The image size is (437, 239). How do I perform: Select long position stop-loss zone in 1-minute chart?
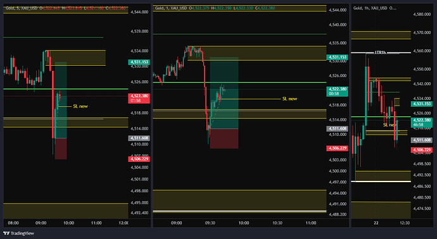pyautogui.click(x=224, y=138)
